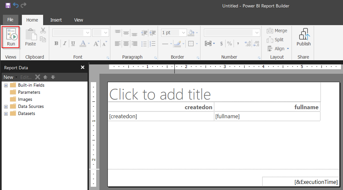Image resolution: width=343 pixels, height=190 pixels.
Task: Increase the font size
Action: point(96,44)
